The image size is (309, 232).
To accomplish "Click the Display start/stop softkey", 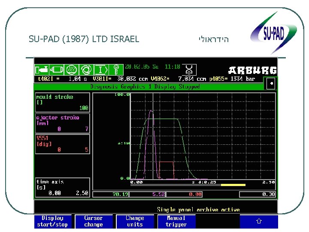I will 52,222.
